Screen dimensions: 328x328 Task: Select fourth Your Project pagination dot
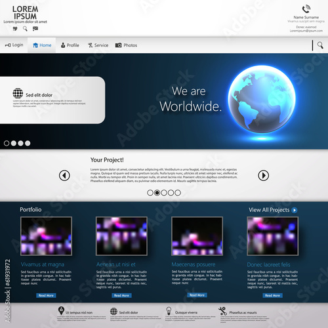tap(171, 193)
